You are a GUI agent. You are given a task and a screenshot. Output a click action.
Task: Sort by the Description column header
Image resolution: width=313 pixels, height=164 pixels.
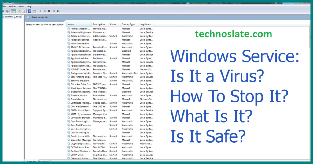100,24
